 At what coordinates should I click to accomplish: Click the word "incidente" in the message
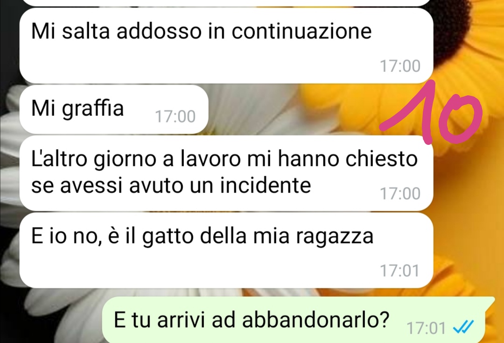pos(266,186)
